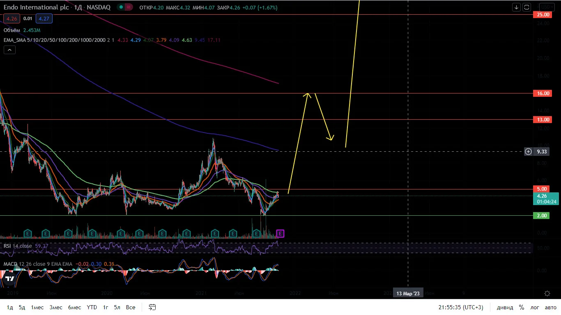Click the 13 Мар '23 date marker
The height and width of the screenshot is (315, 561).
click(408, 293)
